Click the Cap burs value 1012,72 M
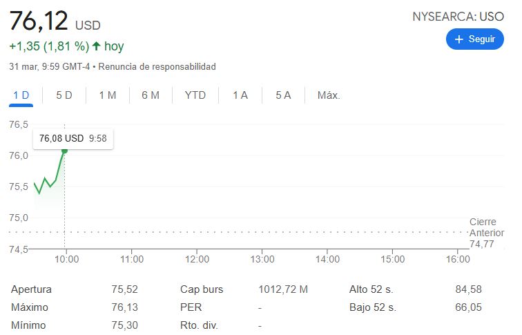522x335 pixels. [283, 289]
